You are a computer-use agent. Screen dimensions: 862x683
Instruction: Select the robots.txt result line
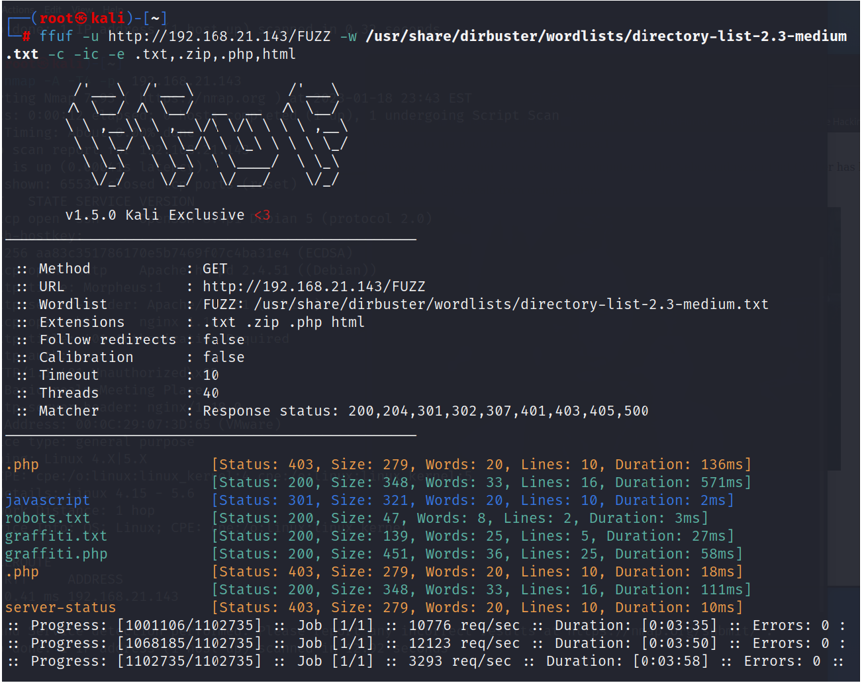pyautogui.click(x=48, y=518)
